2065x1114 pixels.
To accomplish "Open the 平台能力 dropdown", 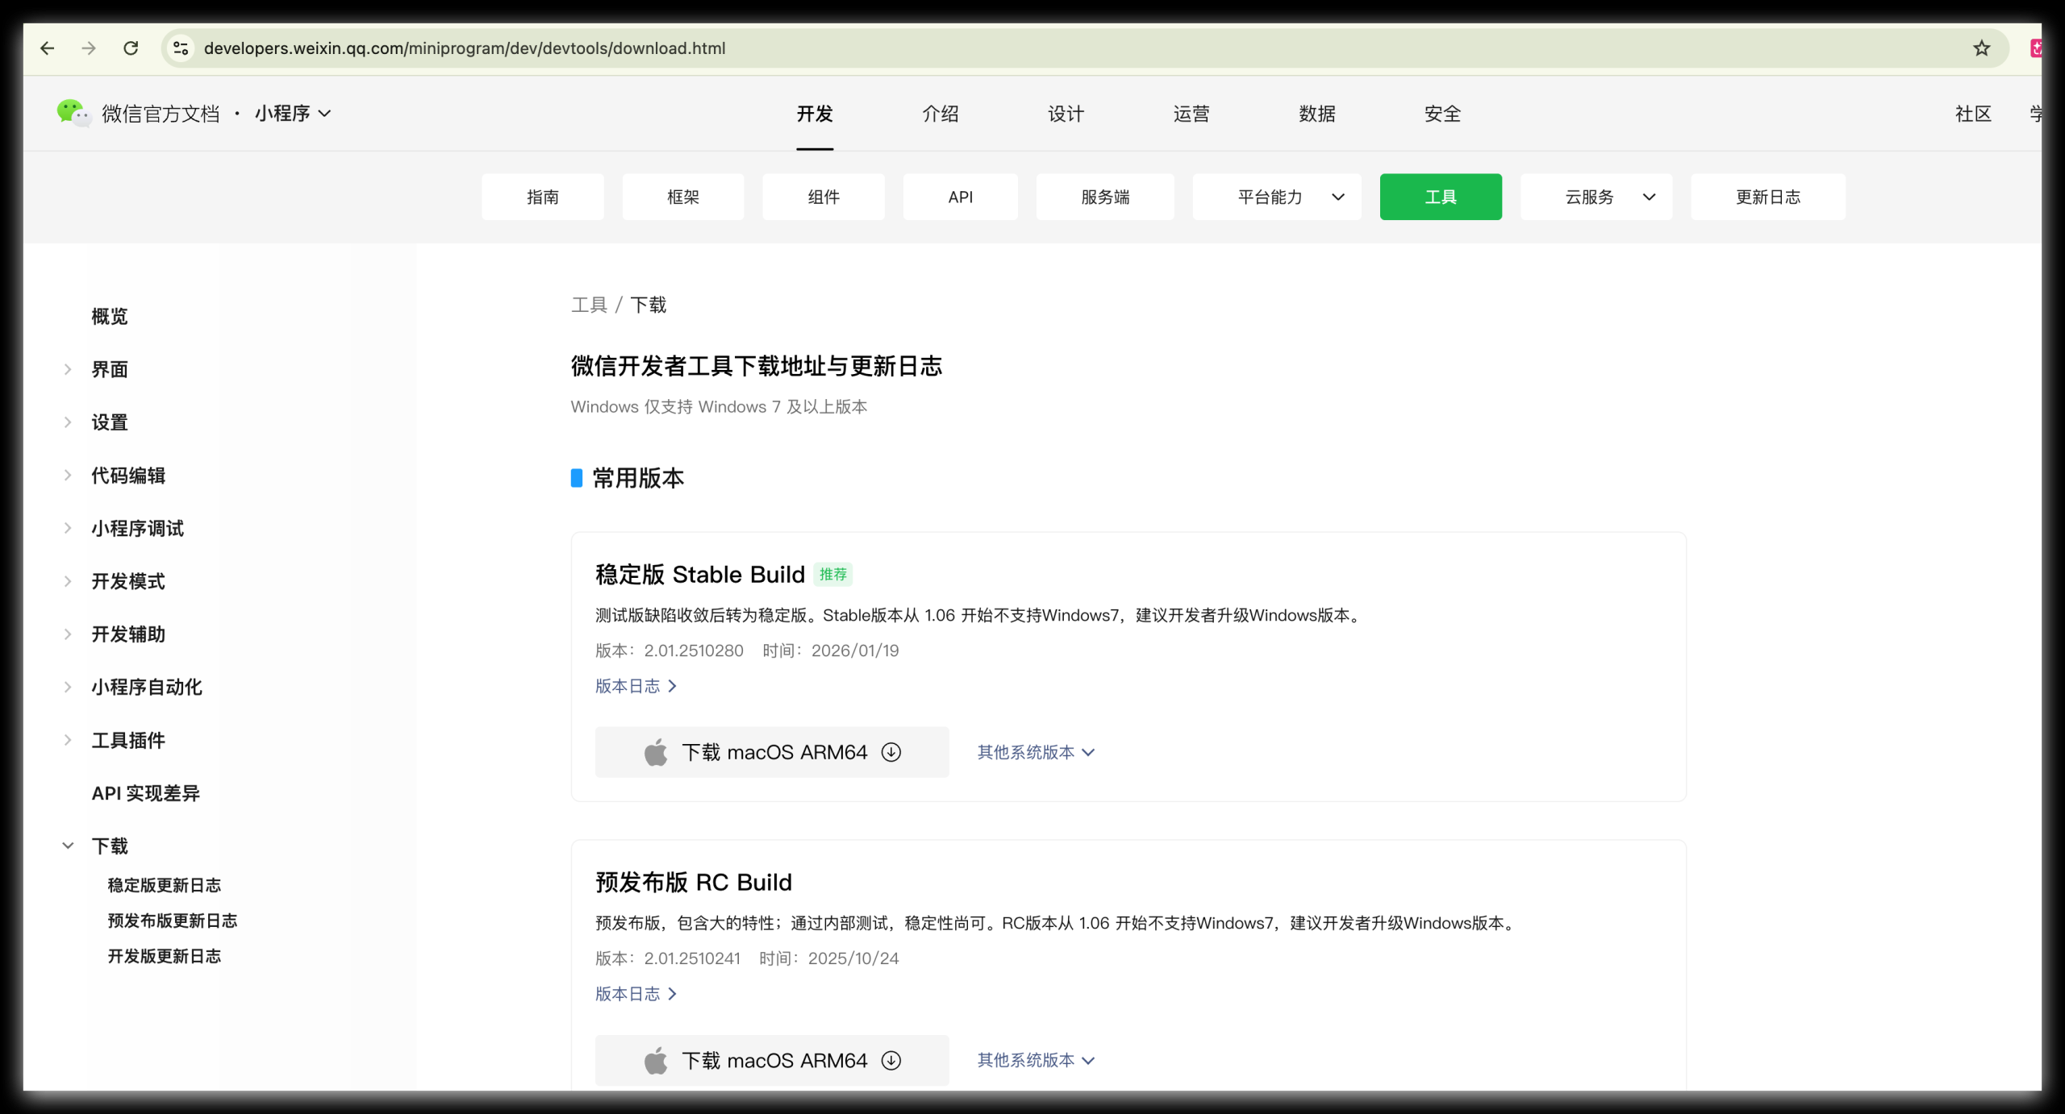I will 1277,197.
